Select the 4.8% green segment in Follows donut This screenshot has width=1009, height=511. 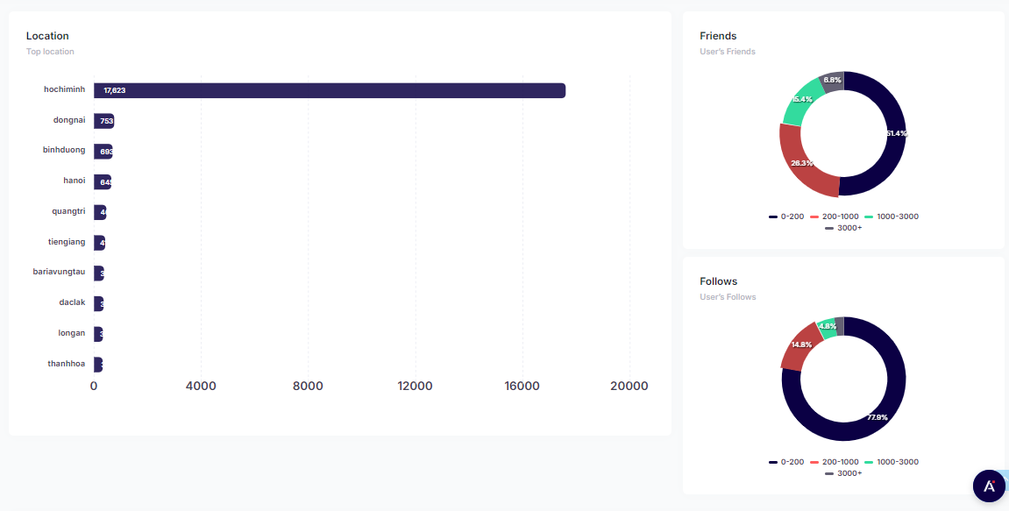[826, 327]
